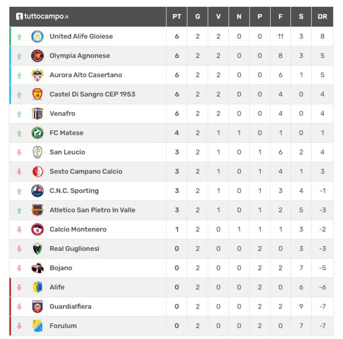The image size is (343, 339).
Task: Click the Alife team name
Action: [57, 287]
